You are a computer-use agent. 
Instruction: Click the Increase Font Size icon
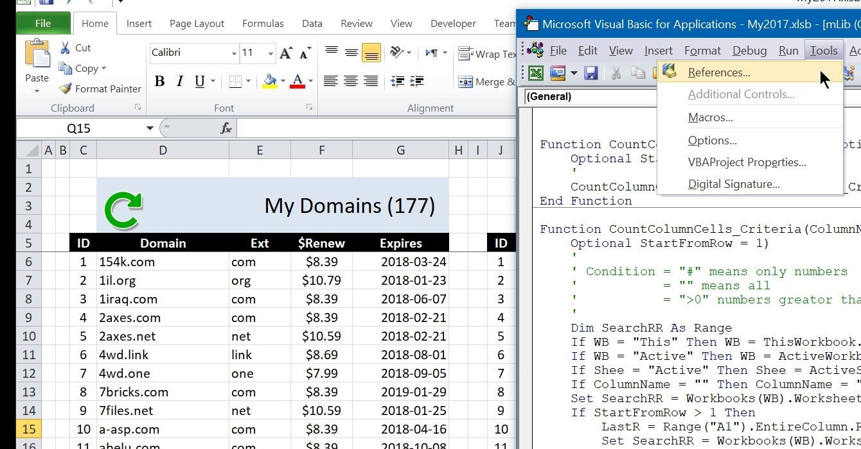point(287,53)
